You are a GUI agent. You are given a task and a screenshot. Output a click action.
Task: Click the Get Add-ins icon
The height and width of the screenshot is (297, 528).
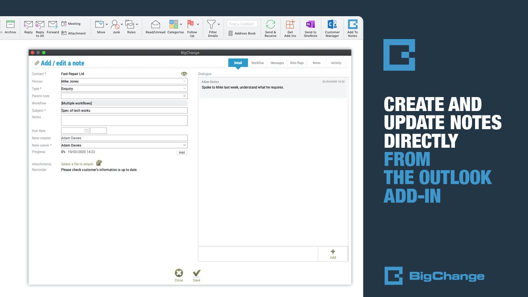click(x=290, y=24)
